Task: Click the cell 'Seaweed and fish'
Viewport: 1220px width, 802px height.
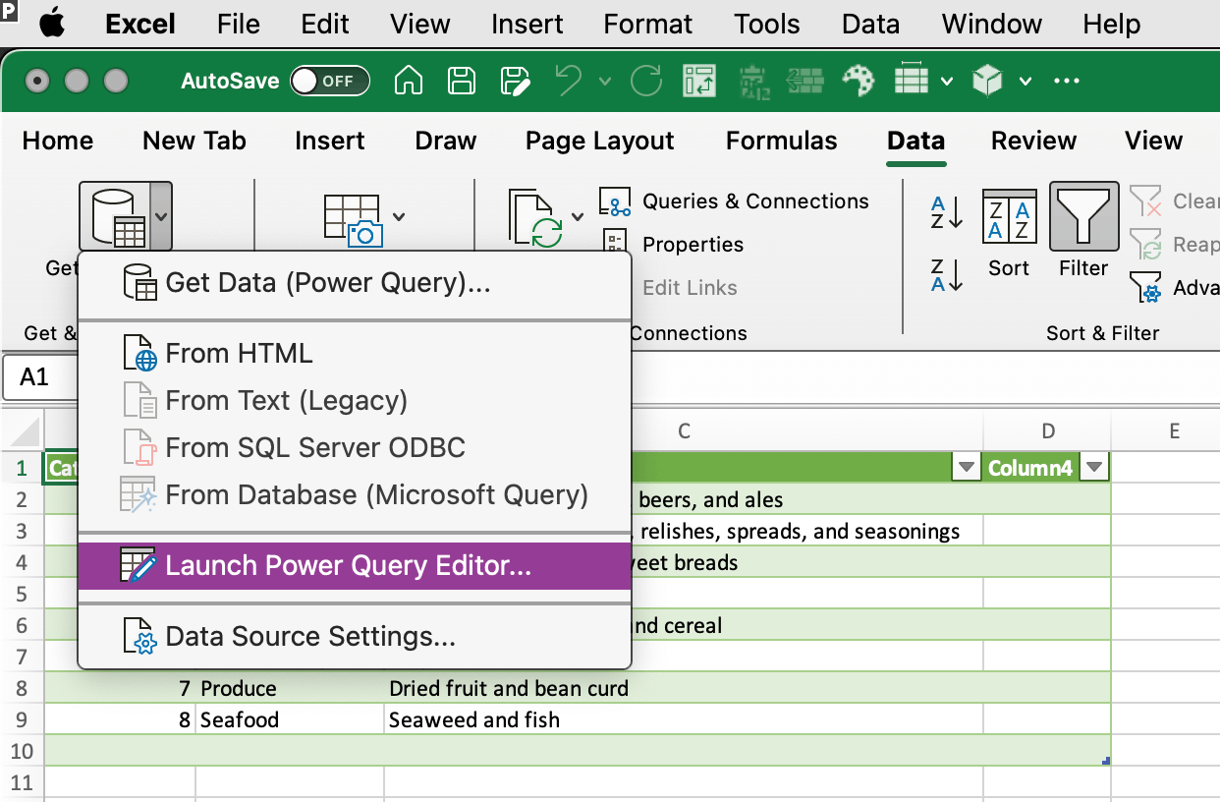Action: tap(684, 719)
